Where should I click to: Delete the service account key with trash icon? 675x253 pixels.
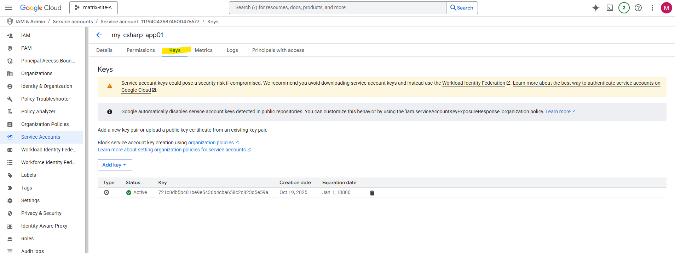click(372, 193)
